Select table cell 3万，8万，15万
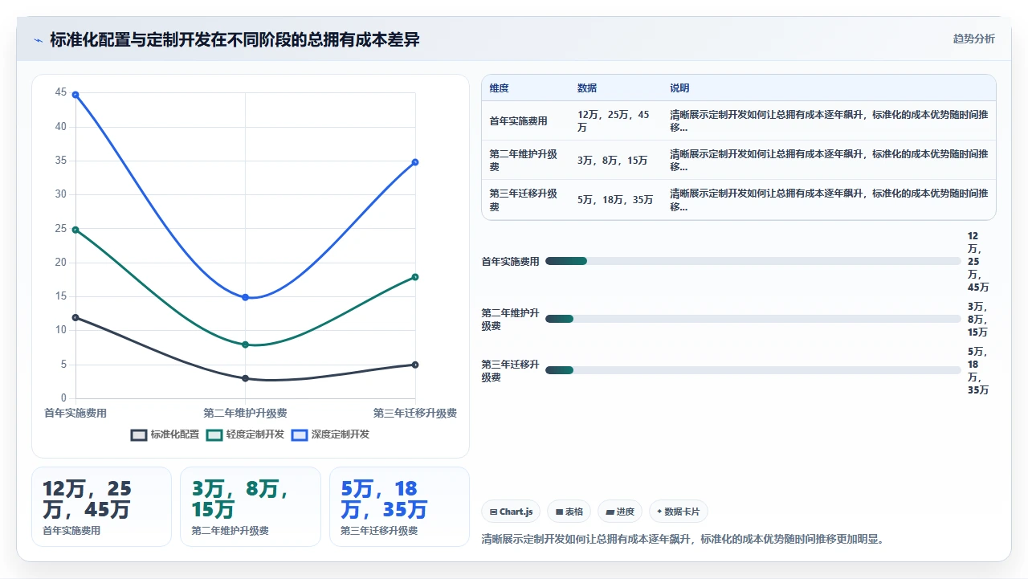This screenshot has height=579, width=1028. 616,161
